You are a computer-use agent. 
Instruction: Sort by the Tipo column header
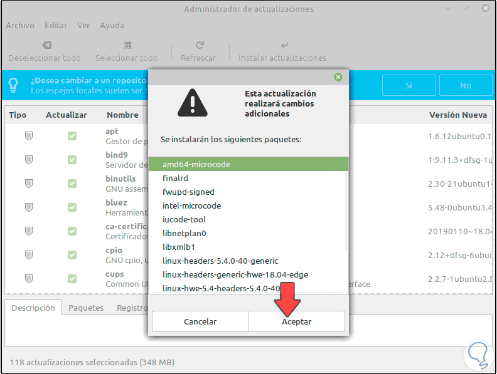(x=18, y=115)
